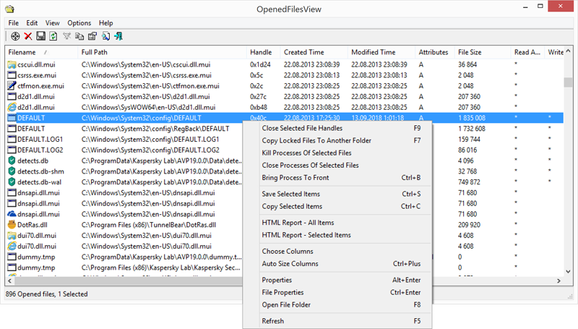Click the window icon of DEFAULT.LOG2
This screenshot has height=329, width=578.
point(12,150)
